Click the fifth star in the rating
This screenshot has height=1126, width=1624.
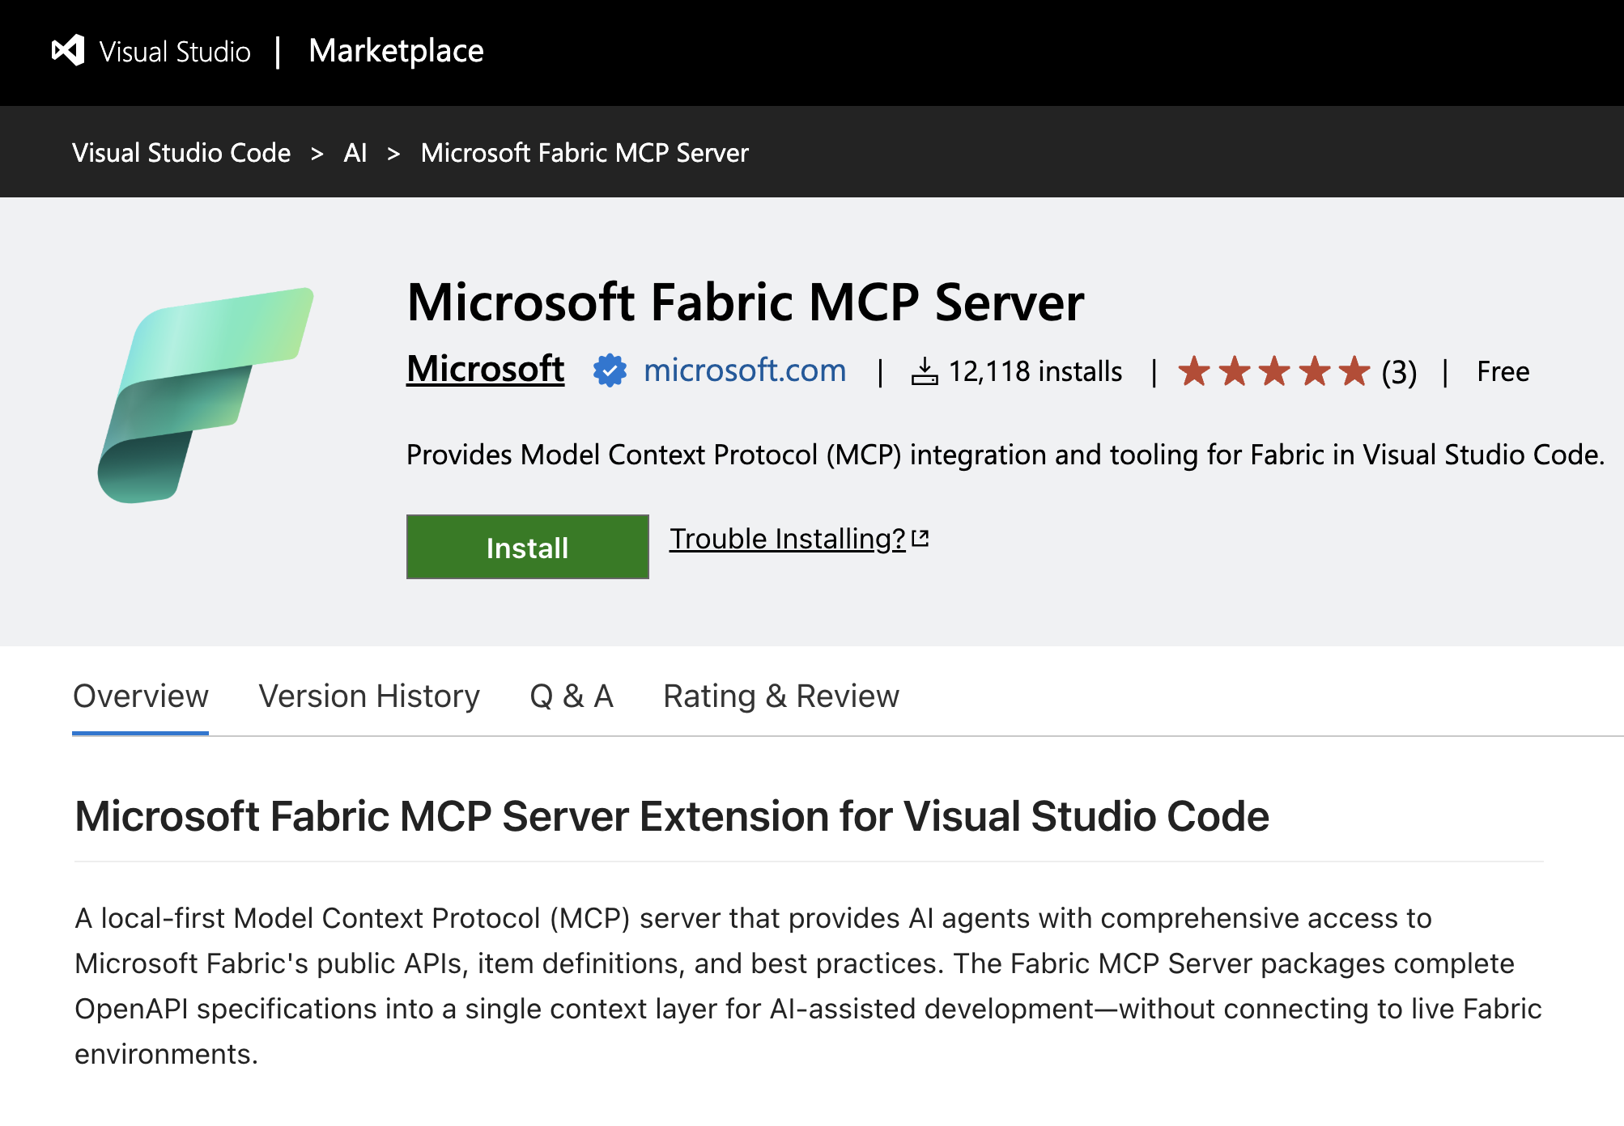[1354, 371]
